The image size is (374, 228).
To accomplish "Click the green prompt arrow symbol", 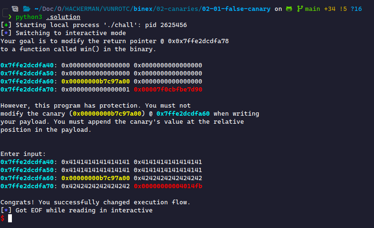I will click(10, 17).
